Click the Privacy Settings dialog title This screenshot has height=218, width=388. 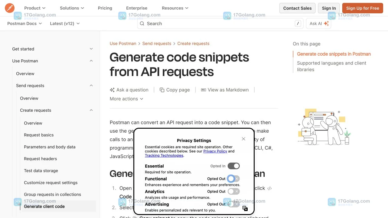tap(194, 140)
